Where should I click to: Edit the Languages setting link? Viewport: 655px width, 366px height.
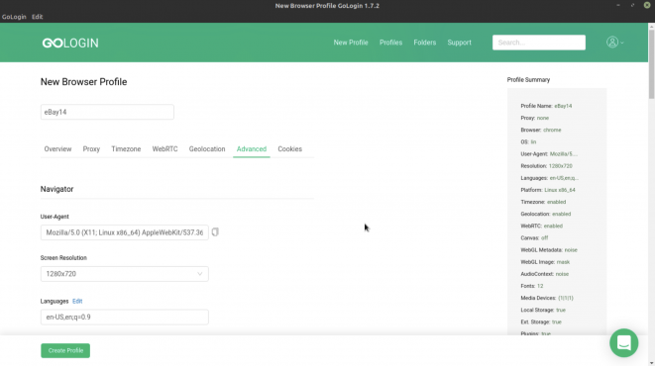[x=77, y=301]
